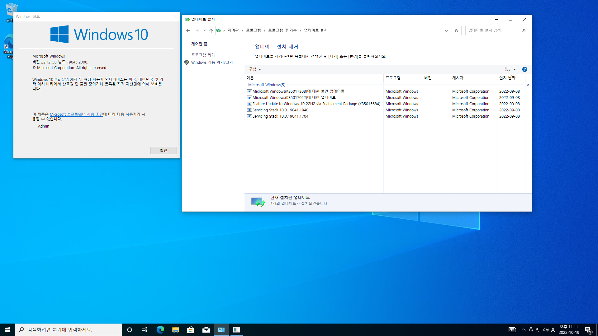
Task: Change view layout icon
Action: [507, 69]
